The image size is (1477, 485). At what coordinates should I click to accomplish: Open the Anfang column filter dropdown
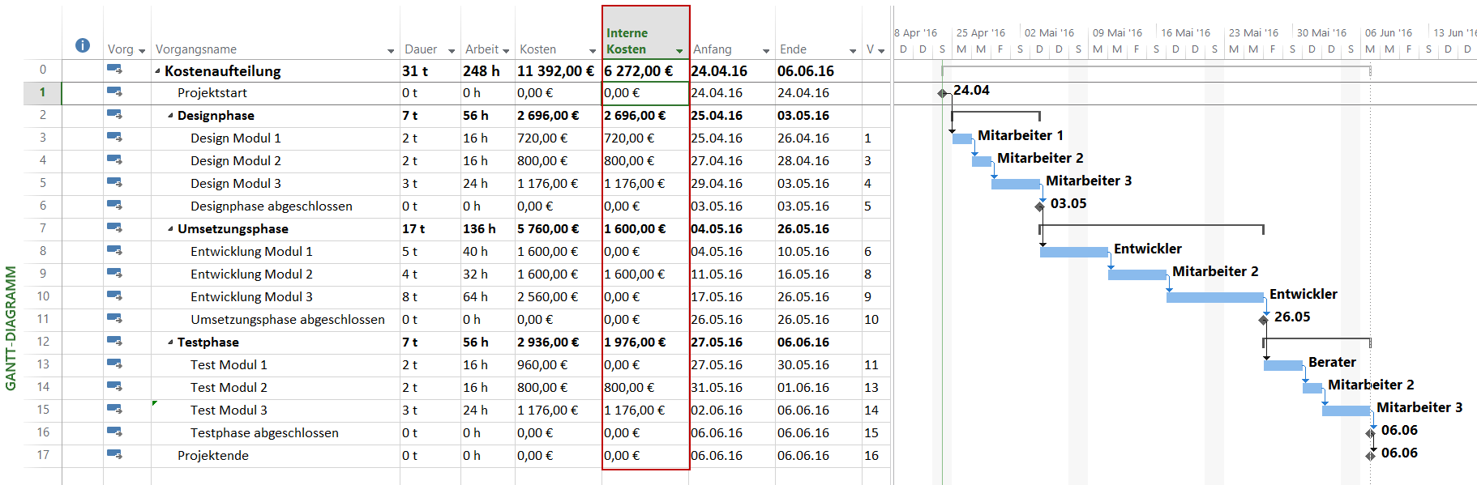pyautogui.click(x=766, y=51)
